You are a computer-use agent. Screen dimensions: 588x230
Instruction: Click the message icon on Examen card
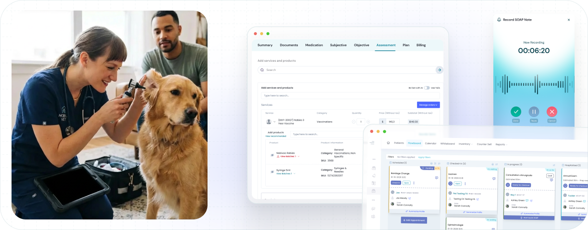coord(494,178)
